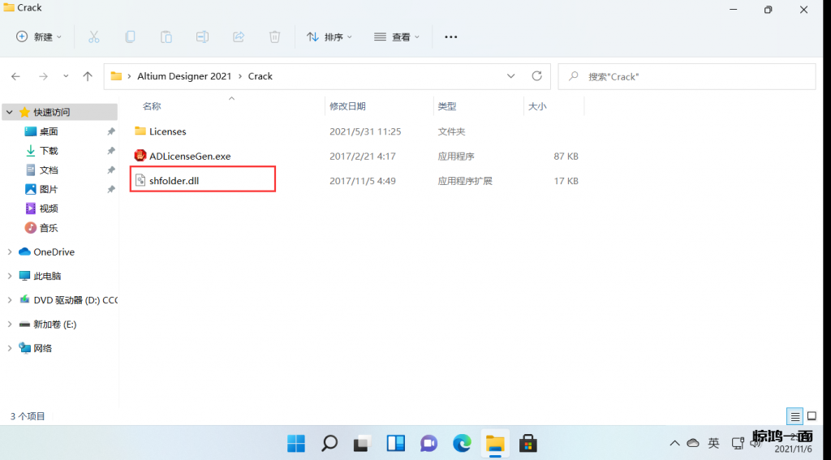Open the See more ellipsis menu
This screenshot has height=460, width=831.
pos(451,37)
